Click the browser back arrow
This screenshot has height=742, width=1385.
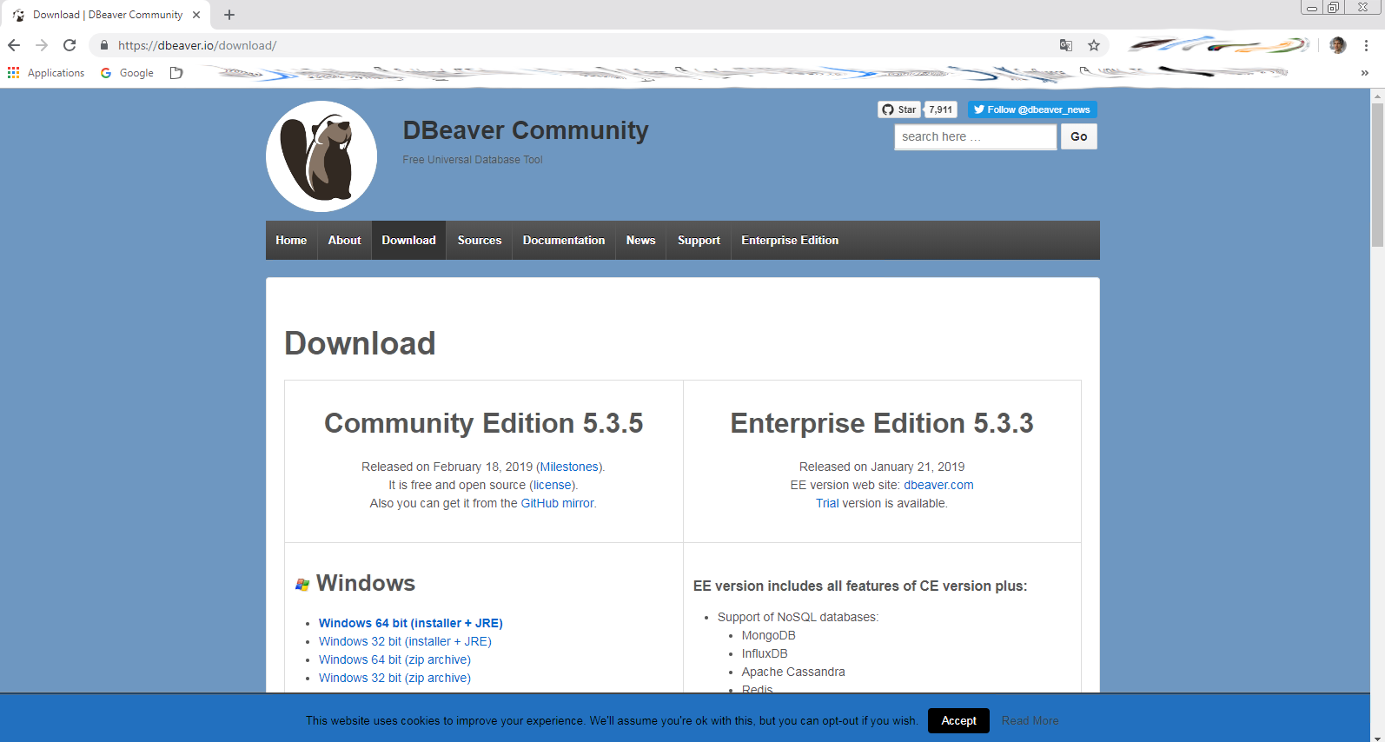tap(14, 45)
